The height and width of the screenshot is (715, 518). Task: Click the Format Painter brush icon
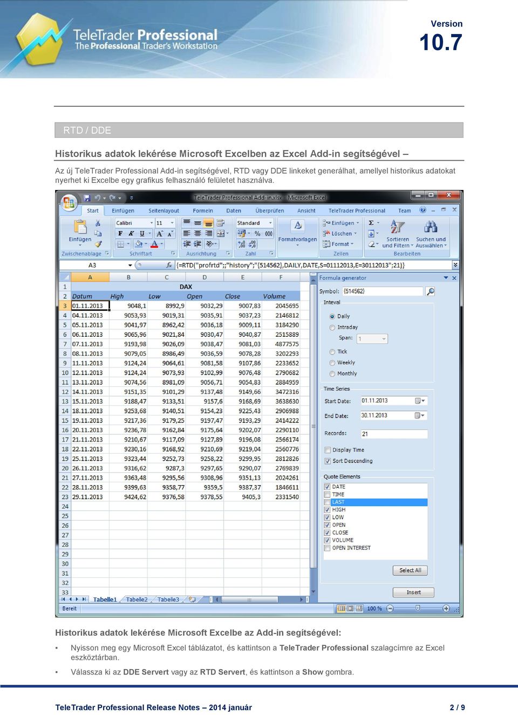click(x=98, y=244)
